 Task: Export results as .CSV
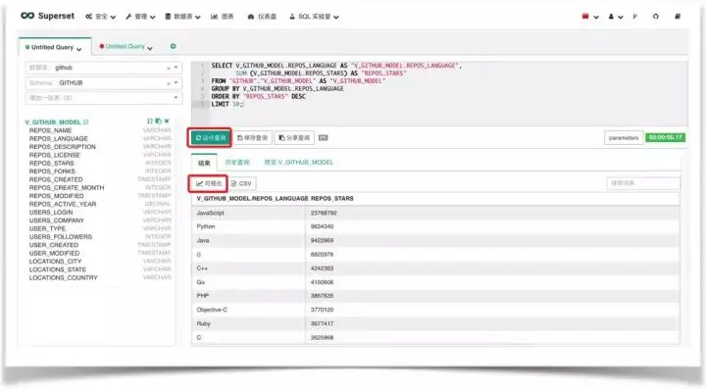(x=242, y=183)
